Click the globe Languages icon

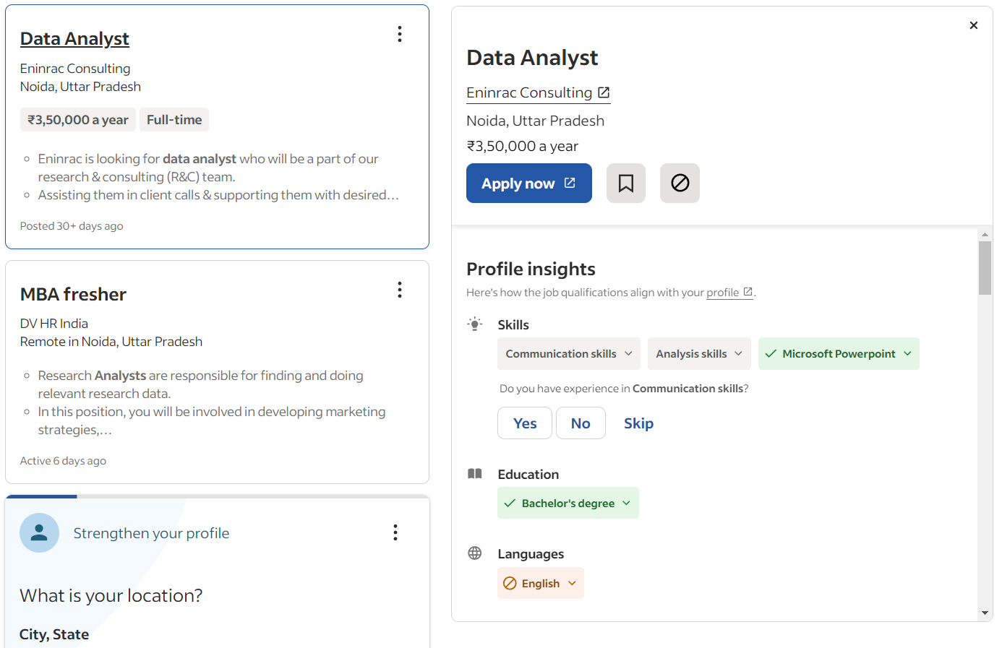(x=475, y=553)
